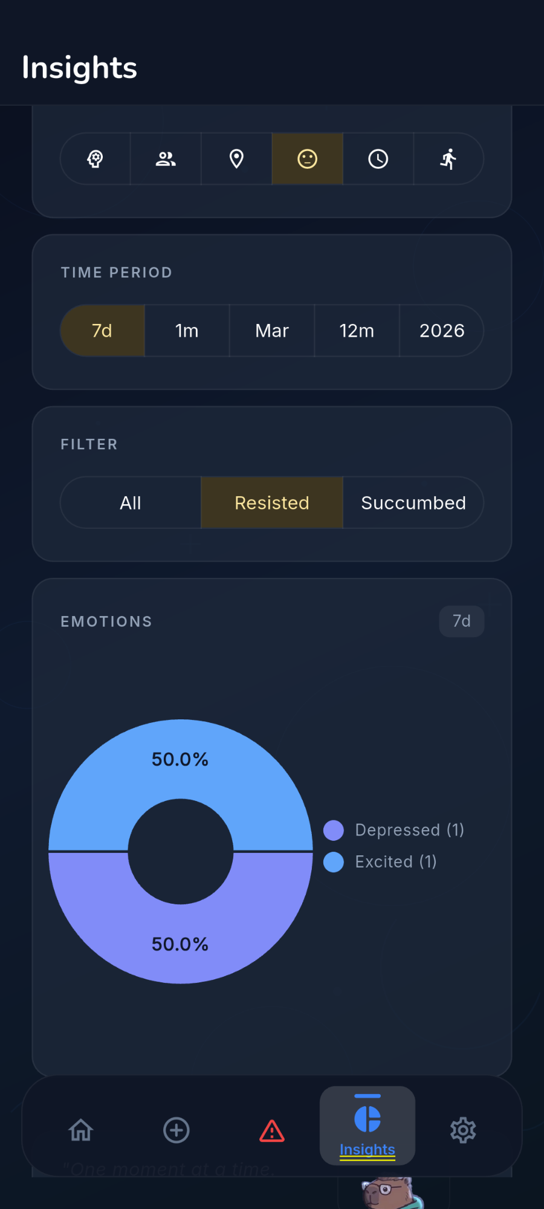This screenshot has height=1209, width=544.
Task: Select the Mar time period
Action: coord(271,331)
